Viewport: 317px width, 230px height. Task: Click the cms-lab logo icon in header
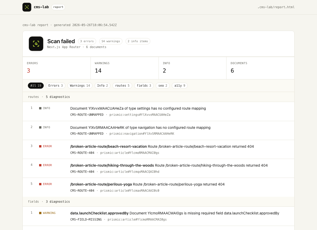(x=27, y=7)
